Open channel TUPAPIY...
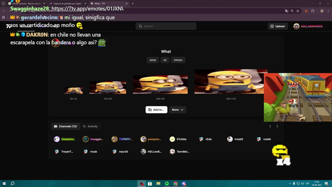 coord(122,139)
